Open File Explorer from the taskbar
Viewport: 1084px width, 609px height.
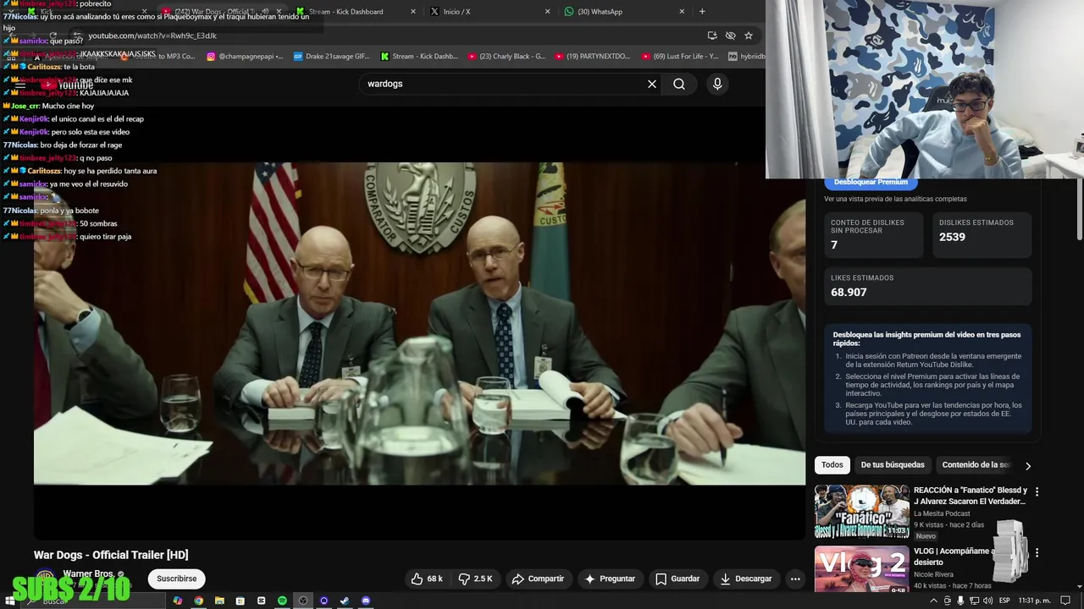click(219, 601)
